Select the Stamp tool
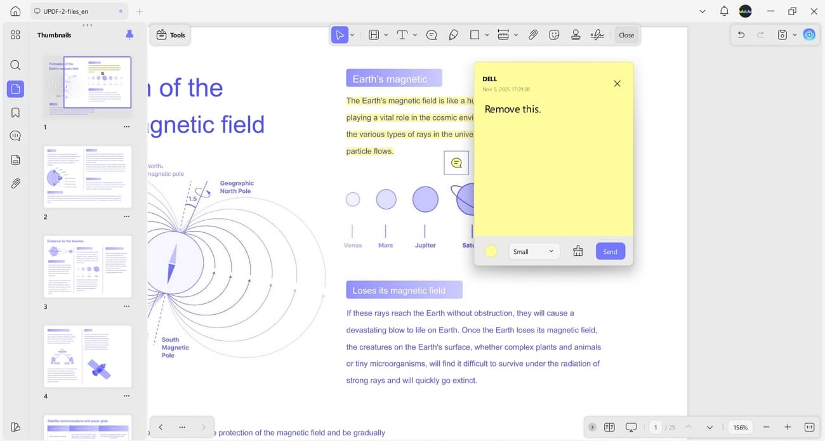Image resolution: width=825 pixels, height=441 pixels. 575,35
